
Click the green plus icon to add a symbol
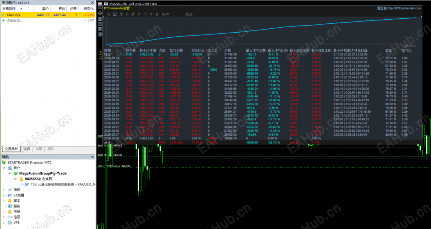coord(4,21)
